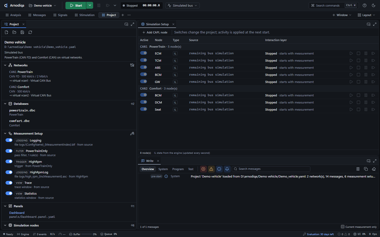Open a project folder from Project toolbar
Viewport: 380px width, 237px height.
click(x=15, y=32)
